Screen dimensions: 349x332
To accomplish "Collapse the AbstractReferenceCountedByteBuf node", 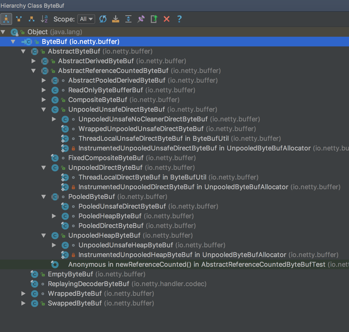I will 33,71.
